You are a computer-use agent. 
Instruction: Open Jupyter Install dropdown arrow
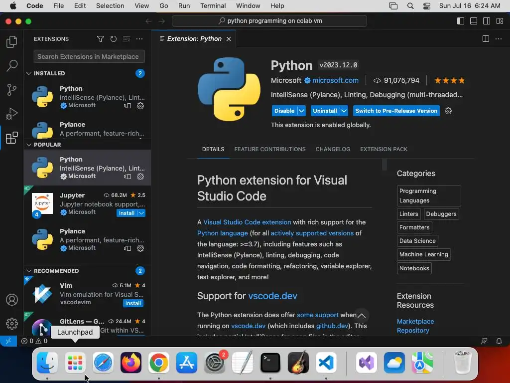(x=141, y=213)
